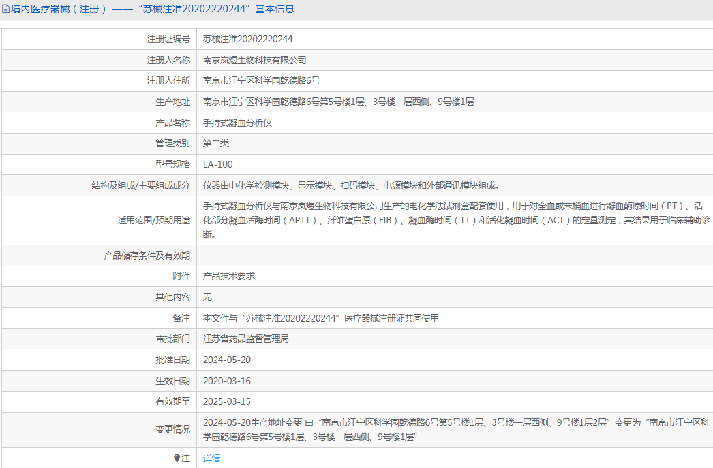This screenshot has height=468, width=713.
Task: Click the 注册证编号 label
Action: tap(168, 39)
